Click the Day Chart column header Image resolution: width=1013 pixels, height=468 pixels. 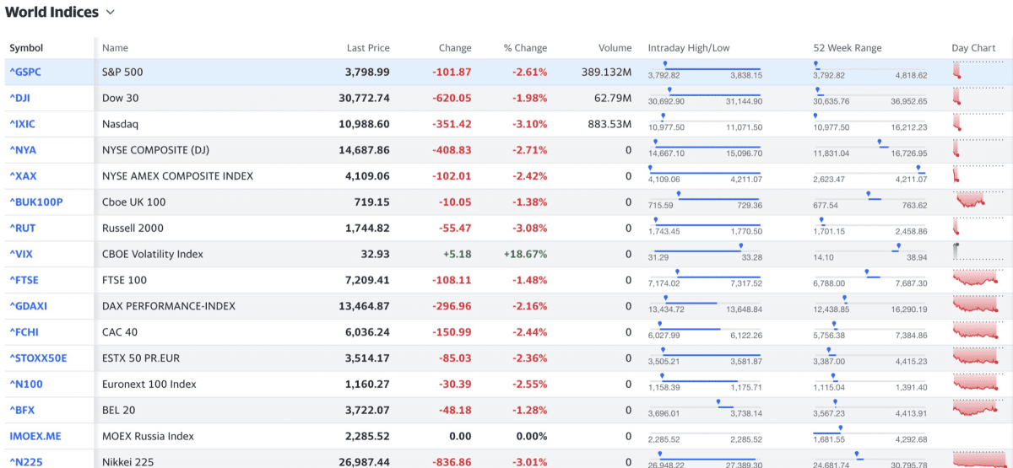[x=973, y=48]
